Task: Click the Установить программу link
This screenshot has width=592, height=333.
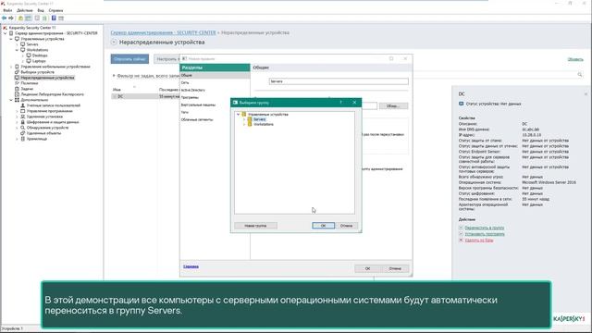Action: pyautogui.click(x=485, y=234)
